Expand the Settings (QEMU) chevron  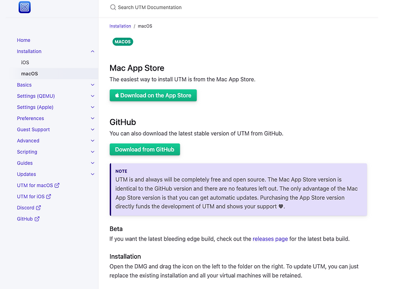pyautogui.click(x=92, y=96)
